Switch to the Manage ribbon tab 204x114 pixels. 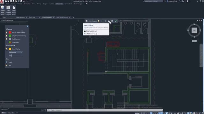pyautogui.click(x=39, y=4)
